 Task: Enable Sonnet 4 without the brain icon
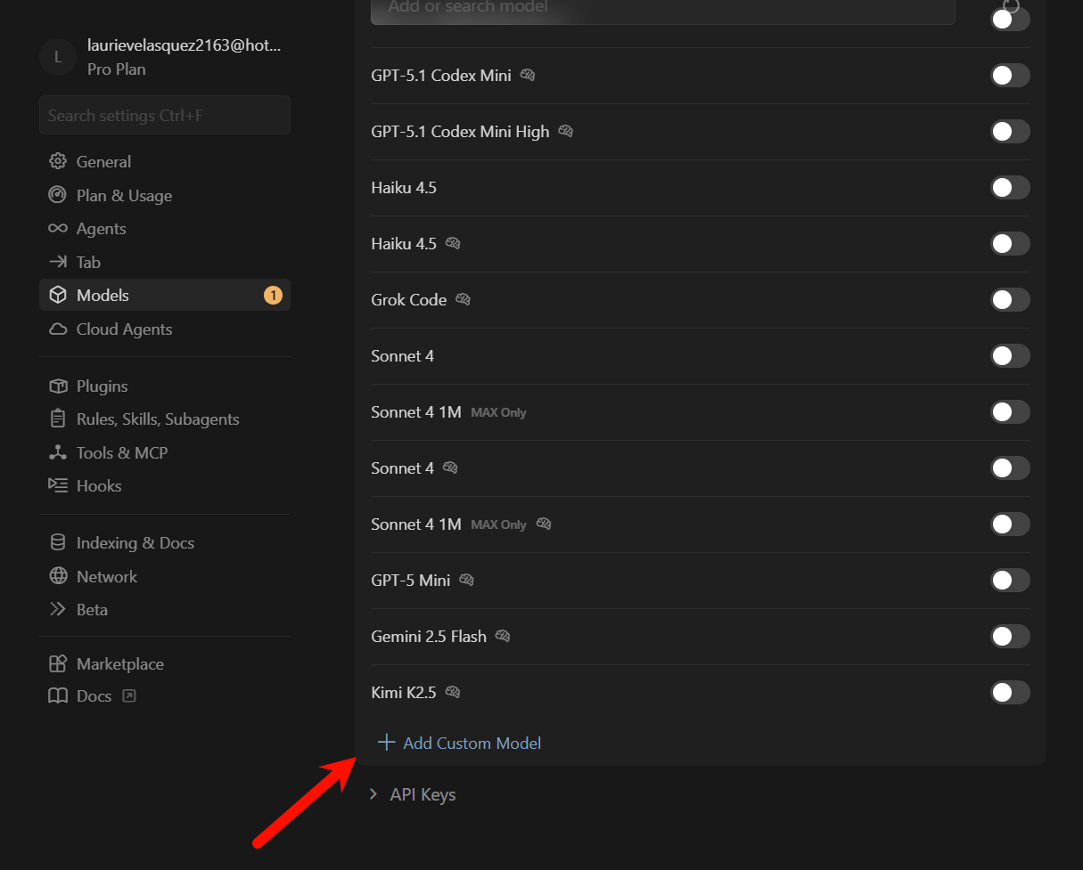click(1010, 356)
